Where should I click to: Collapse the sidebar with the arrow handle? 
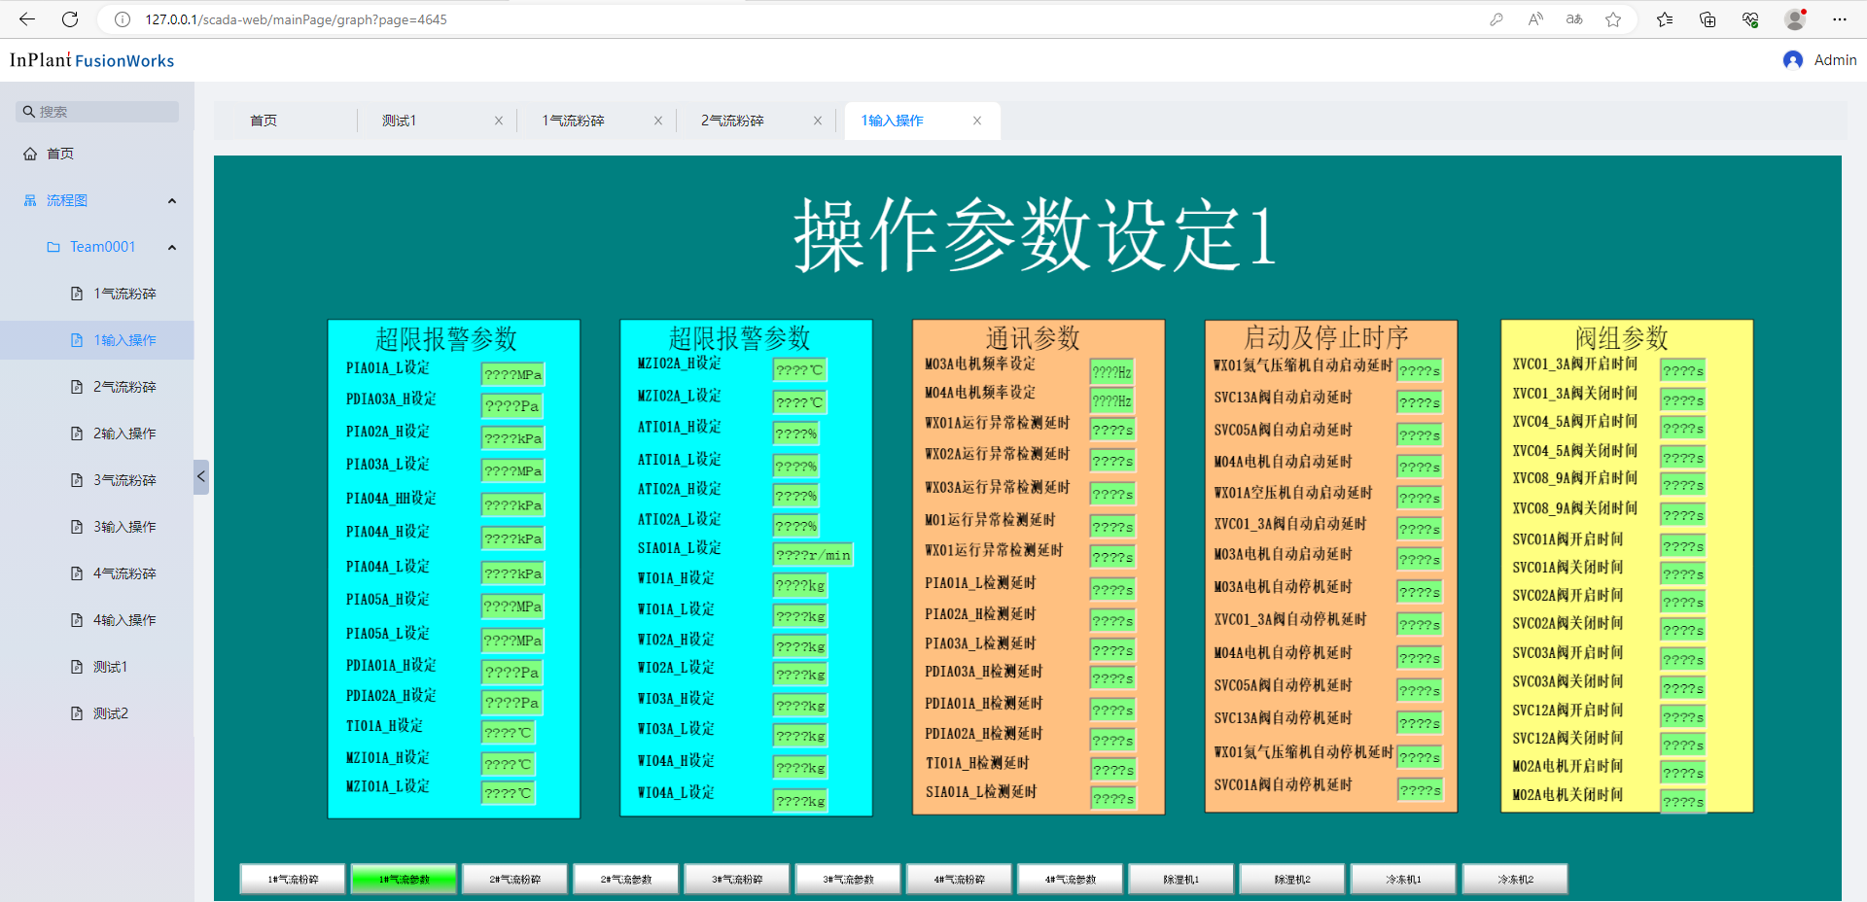coord(200,476)
